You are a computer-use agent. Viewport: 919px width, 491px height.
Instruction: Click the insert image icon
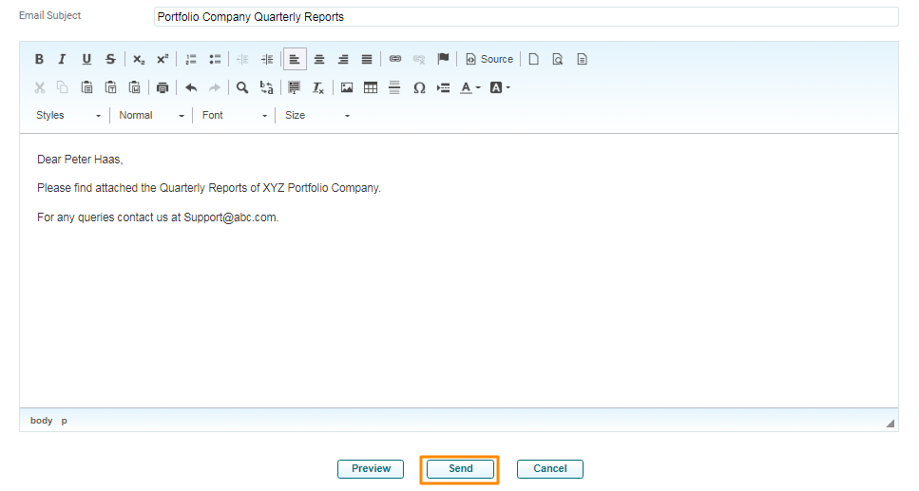347,87
